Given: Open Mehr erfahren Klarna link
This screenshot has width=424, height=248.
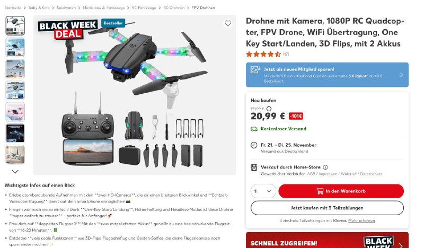Looking at the screenshot, I should 361,220.
